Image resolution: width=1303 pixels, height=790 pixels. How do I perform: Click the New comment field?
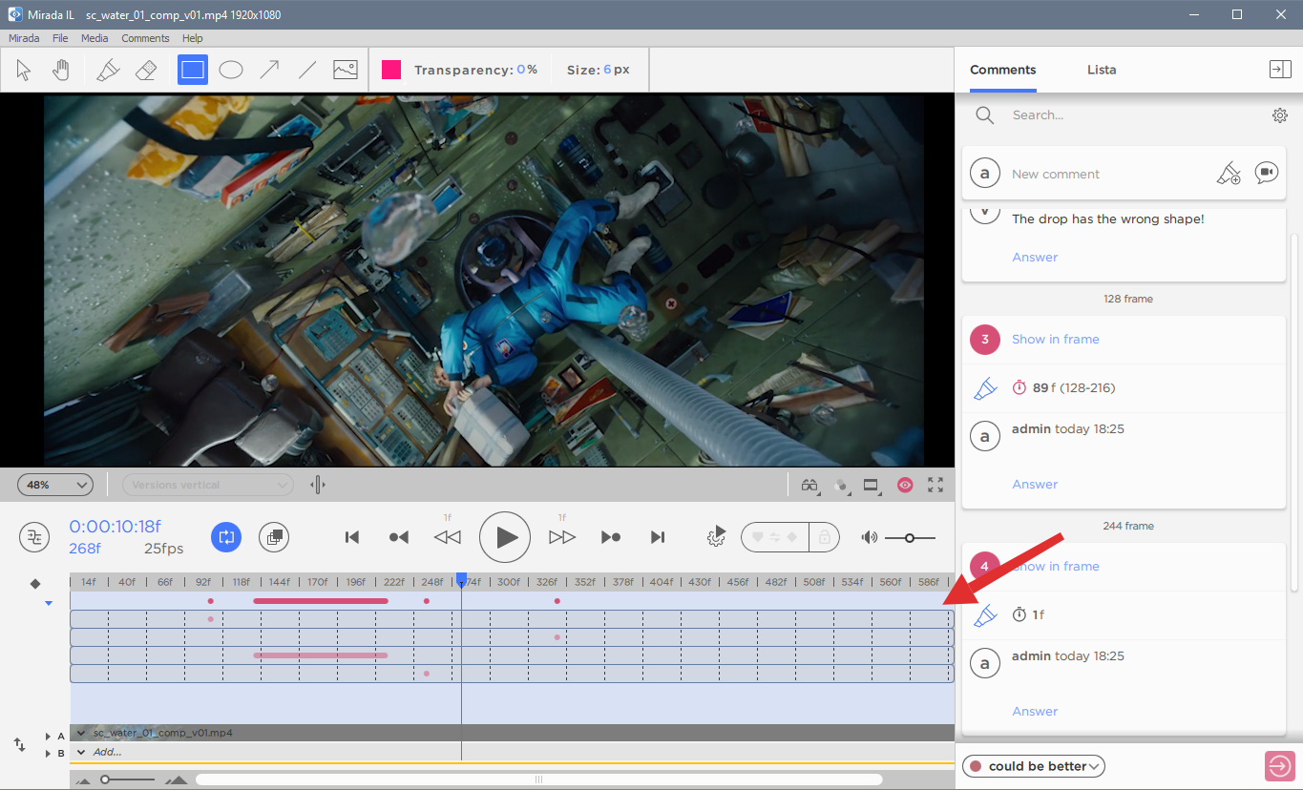[x=1107, y=174]
